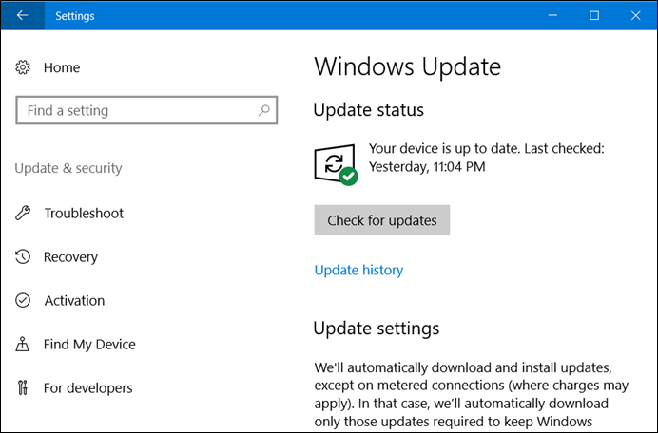The width and height of the screenshot is (658, 433).
Task: Click the Update & security category label
Action: click(68, 168)
